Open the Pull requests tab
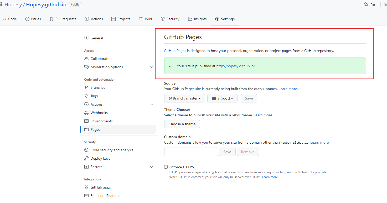Image resolution: width=387 pixels, height=203 pixels. pyautogui.click(x=63, y=19)
